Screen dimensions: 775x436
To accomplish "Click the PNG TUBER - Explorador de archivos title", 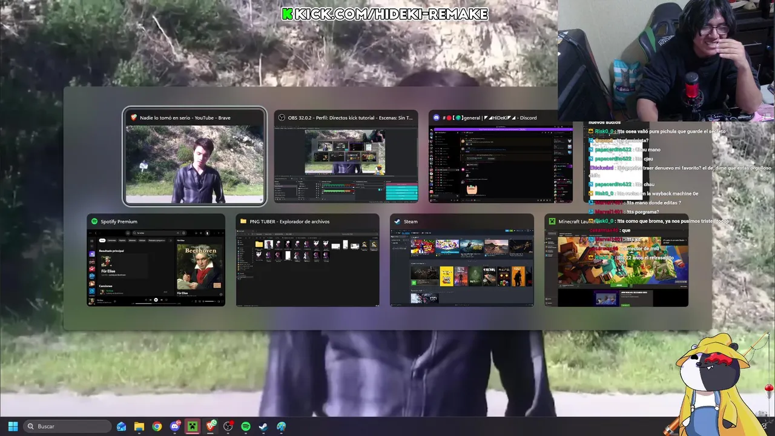I will point(289,221).
